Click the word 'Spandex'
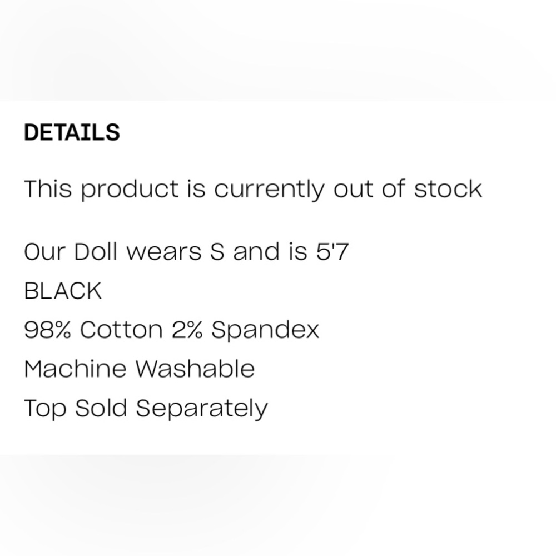 [265, 330]
